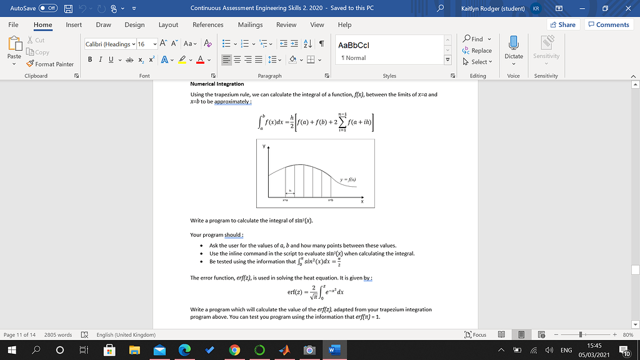This screenshot has width=640, height=360.
Task: Click the Numbering list icon
Action: pos(245,44)
